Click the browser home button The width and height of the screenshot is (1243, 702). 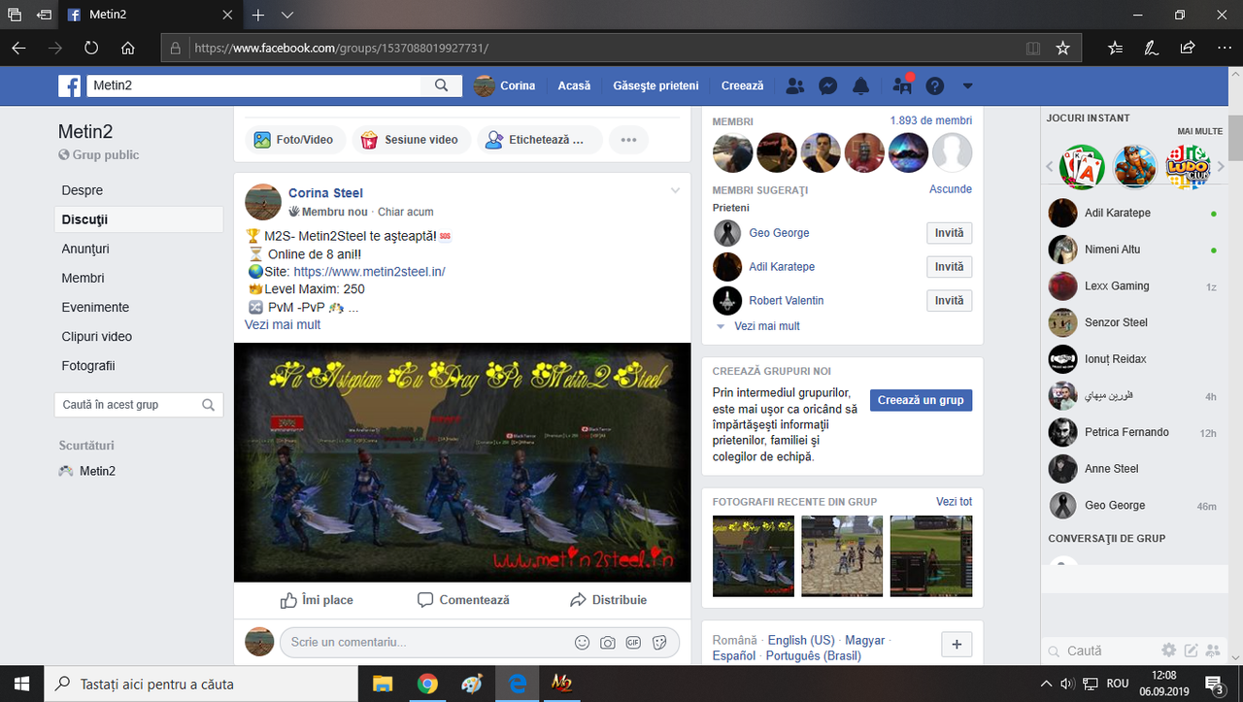[128, 48]
